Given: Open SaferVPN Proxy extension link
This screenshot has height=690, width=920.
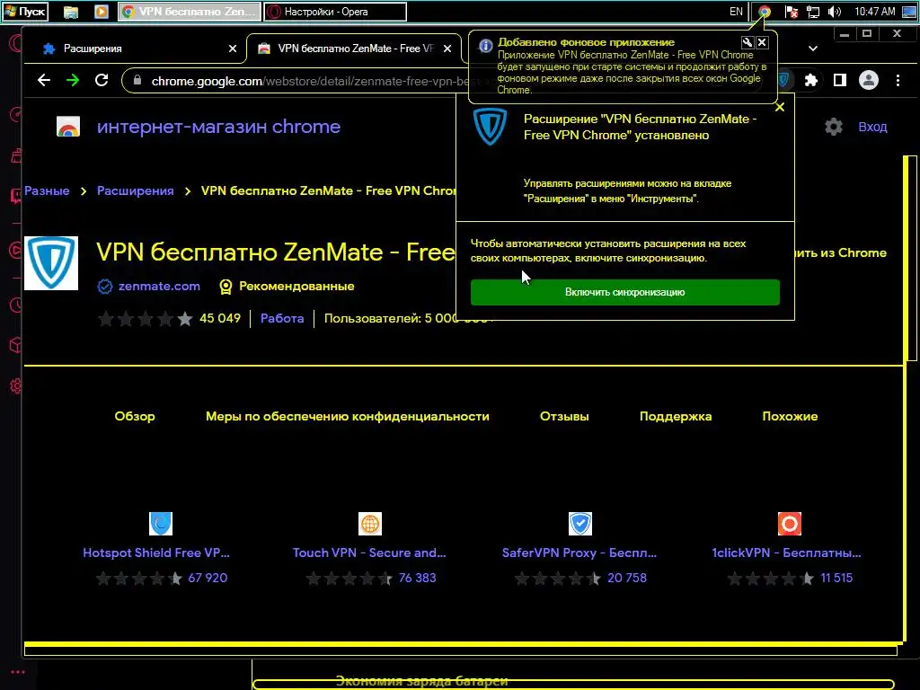Looking at the screenshot, I should [x=579, y=553].
